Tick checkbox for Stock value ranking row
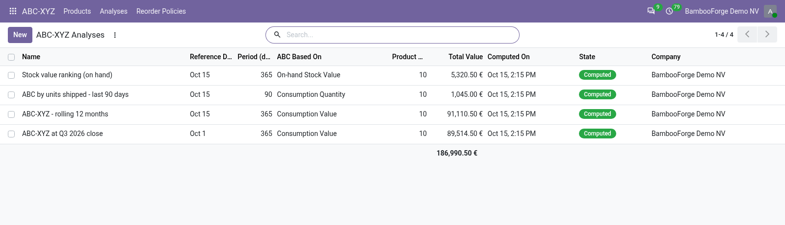The width and height of the screenshot is (785, 225). [x=11, y=75]
